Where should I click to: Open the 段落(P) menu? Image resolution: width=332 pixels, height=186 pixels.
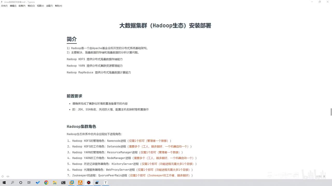[x=22, y=6]
